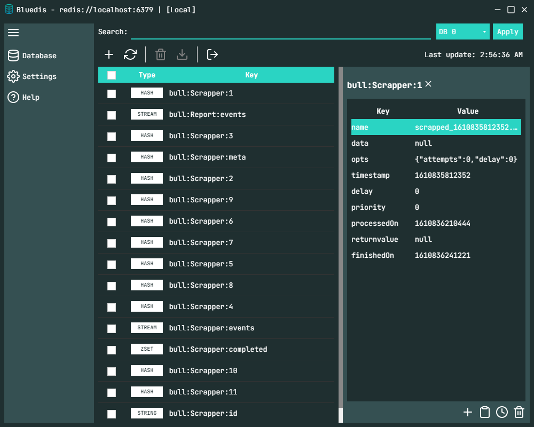Tick the bull:Report:events checkbox

point(112,115)
